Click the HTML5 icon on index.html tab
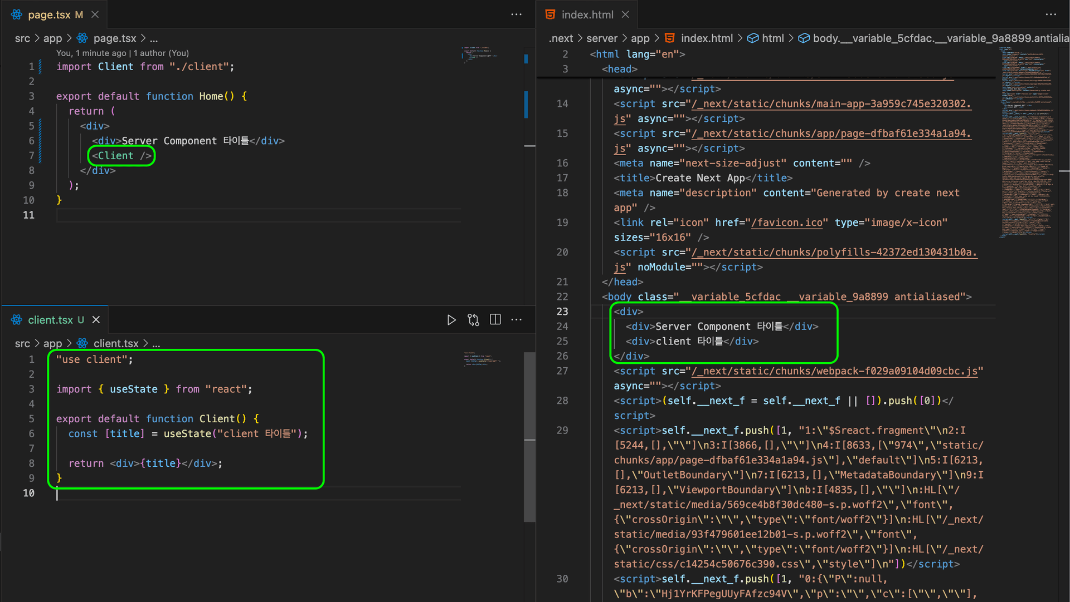 [x=550, y=14]
